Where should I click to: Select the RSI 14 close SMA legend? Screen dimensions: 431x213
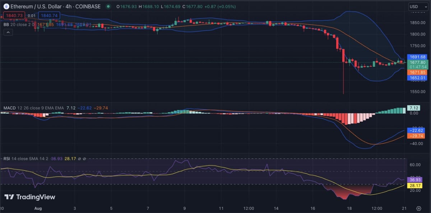(26, 158)
